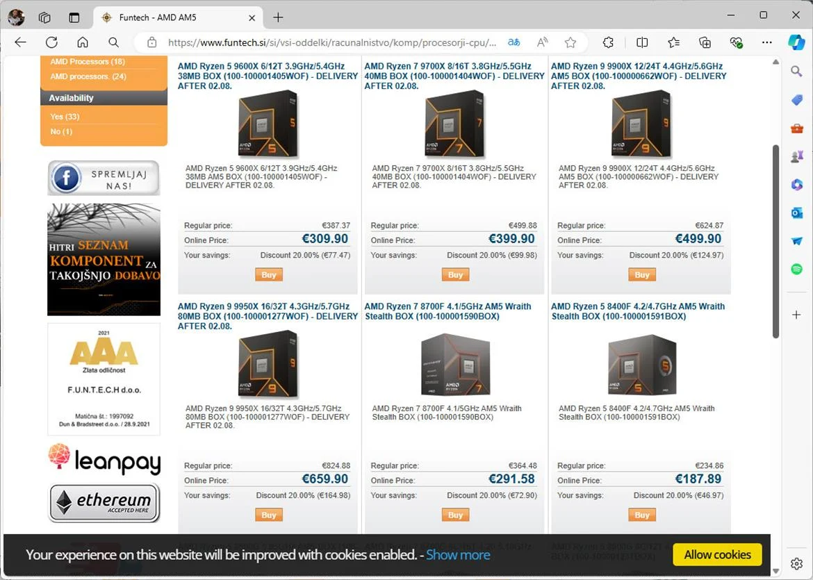Open Outlook icon in Edge sidebar
Viewport: 813px width, 580px height.
[797, 213]
